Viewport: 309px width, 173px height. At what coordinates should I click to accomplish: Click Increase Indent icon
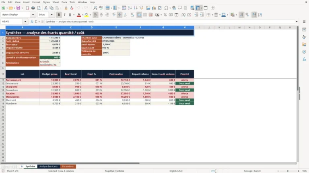[x=196, y=15]
